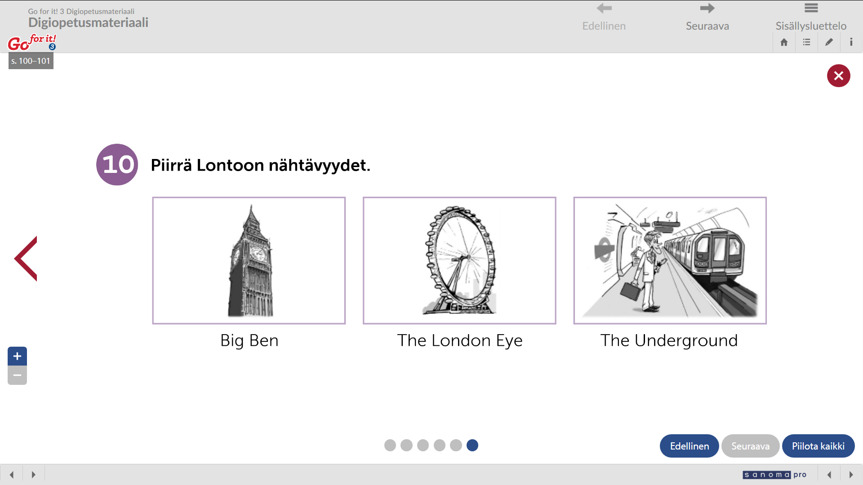Click the home icon in top toolbar

(x=784, y=42)
